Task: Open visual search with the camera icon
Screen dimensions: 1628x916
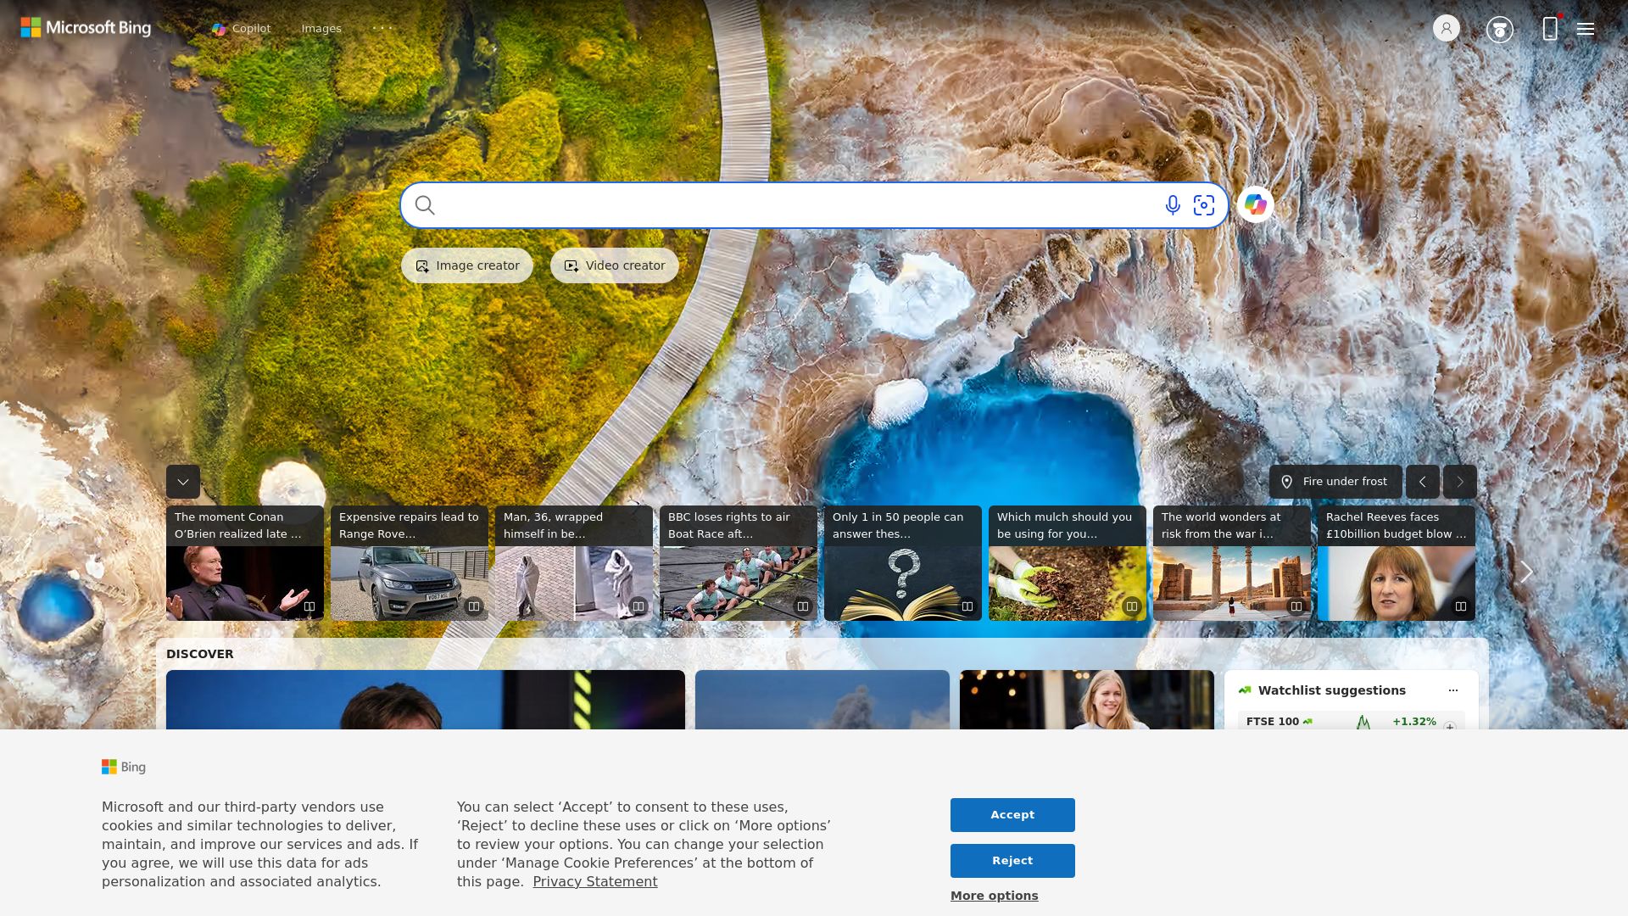Action: click(x=1204, y=204)
